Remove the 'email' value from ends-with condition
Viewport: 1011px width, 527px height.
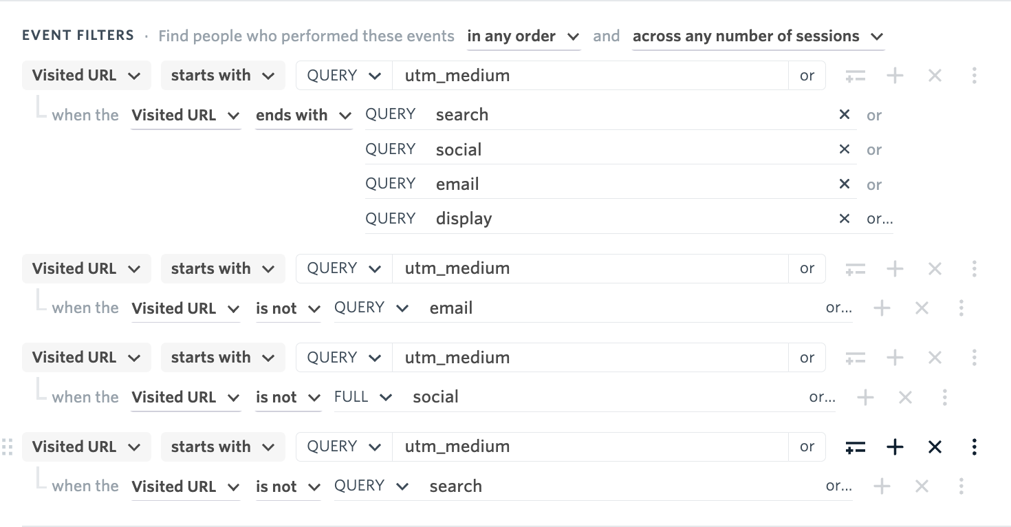tap(845, 184)
